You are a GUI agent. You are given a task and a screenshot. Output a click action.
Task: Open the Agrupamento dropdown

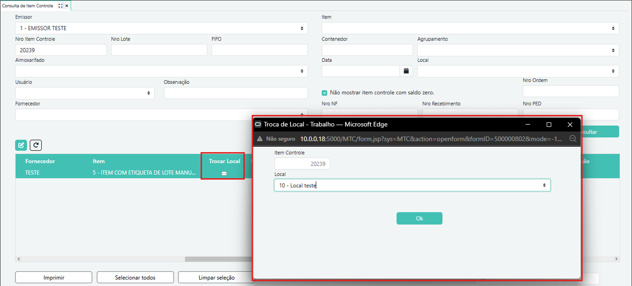tap(518, 50)
